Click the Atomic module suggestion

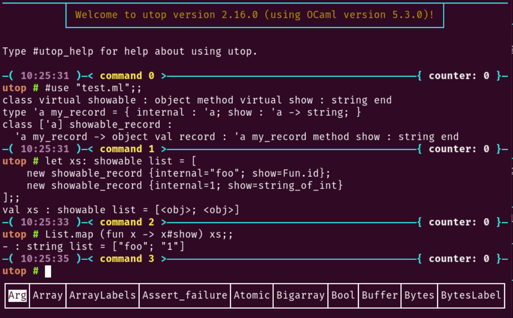point(252,295)
